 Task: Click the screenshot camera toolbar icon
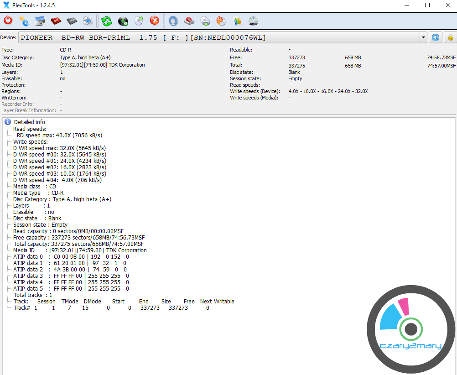[x=40, y=21]
